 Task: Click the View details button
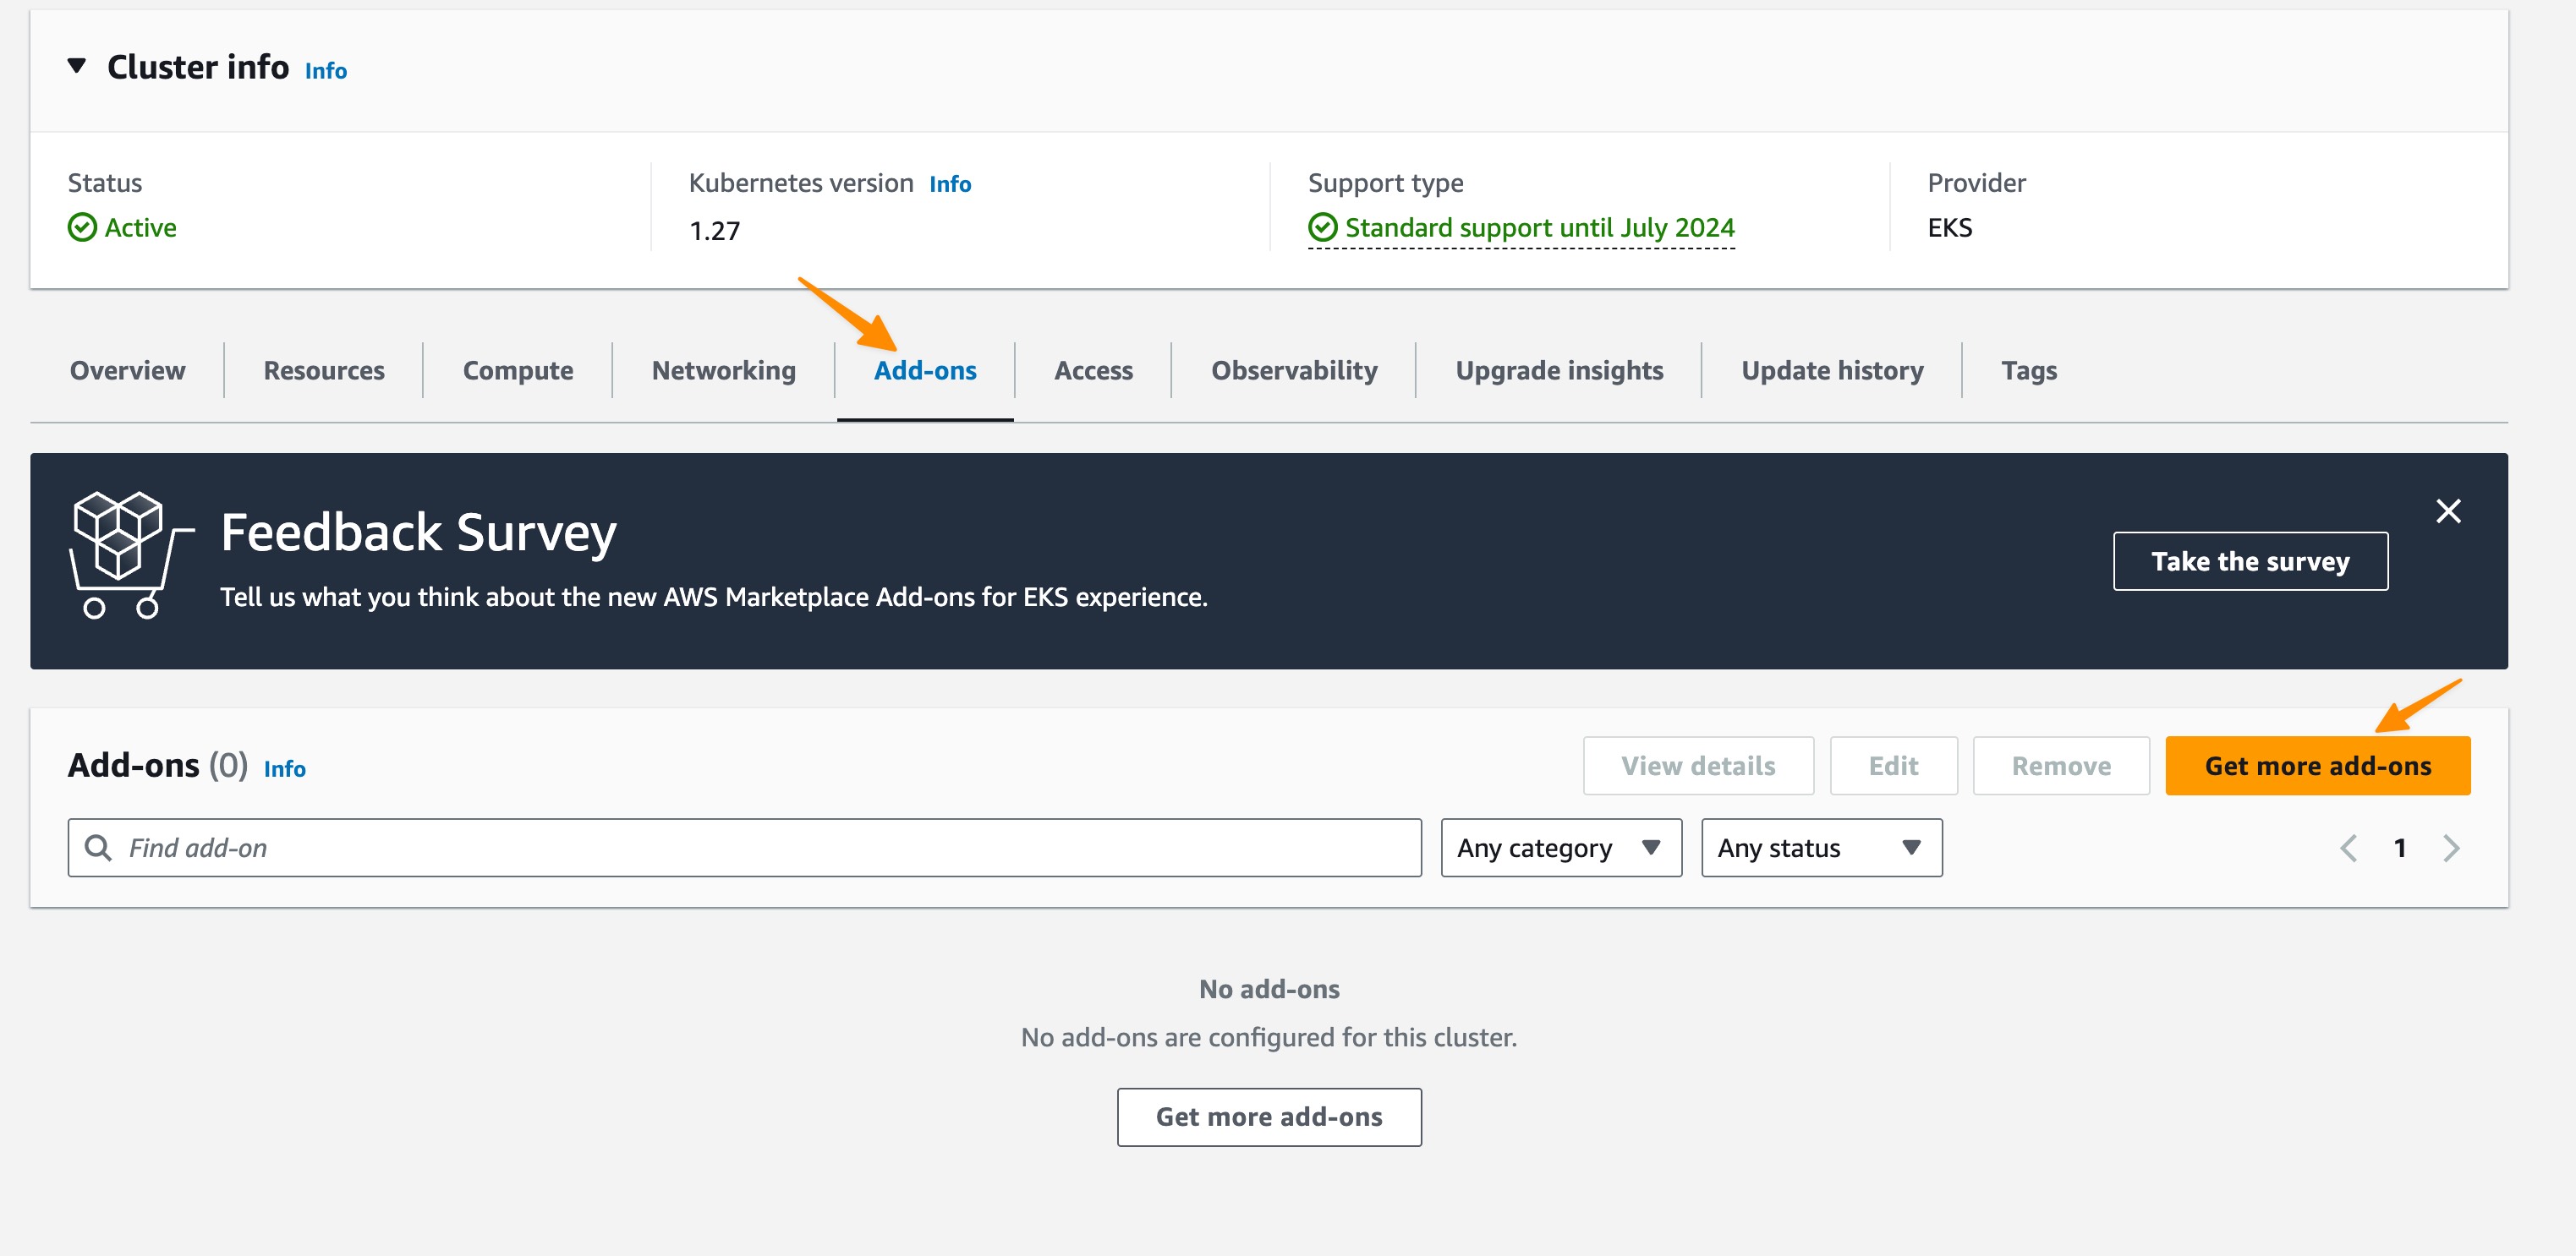[1698, 767]
